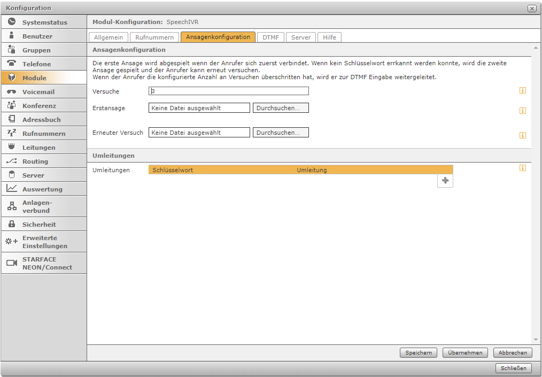Show info for Umleitungen table
This screenshot has width=542, height=377.
[523, 168]
